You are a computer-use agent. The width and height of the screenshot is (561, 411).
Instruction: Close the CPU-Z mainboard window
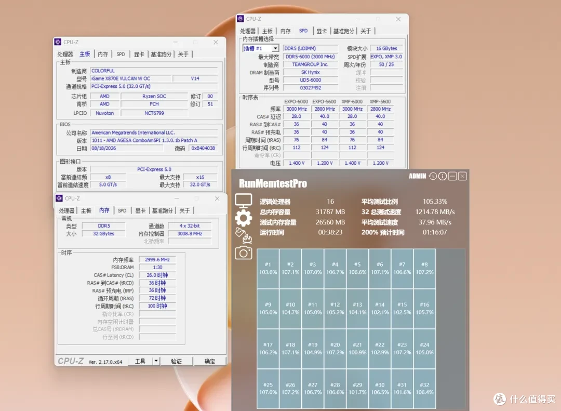pyautogui.click(x=216, y=42)
